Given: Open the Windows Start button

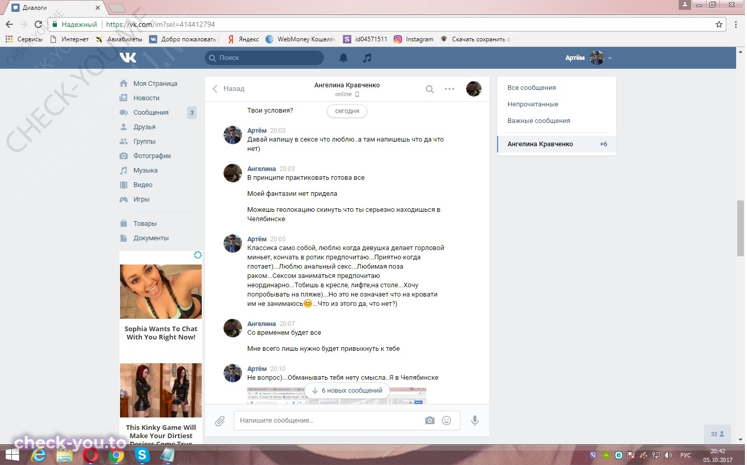Looking at the screenshot, I should (12, 455).
